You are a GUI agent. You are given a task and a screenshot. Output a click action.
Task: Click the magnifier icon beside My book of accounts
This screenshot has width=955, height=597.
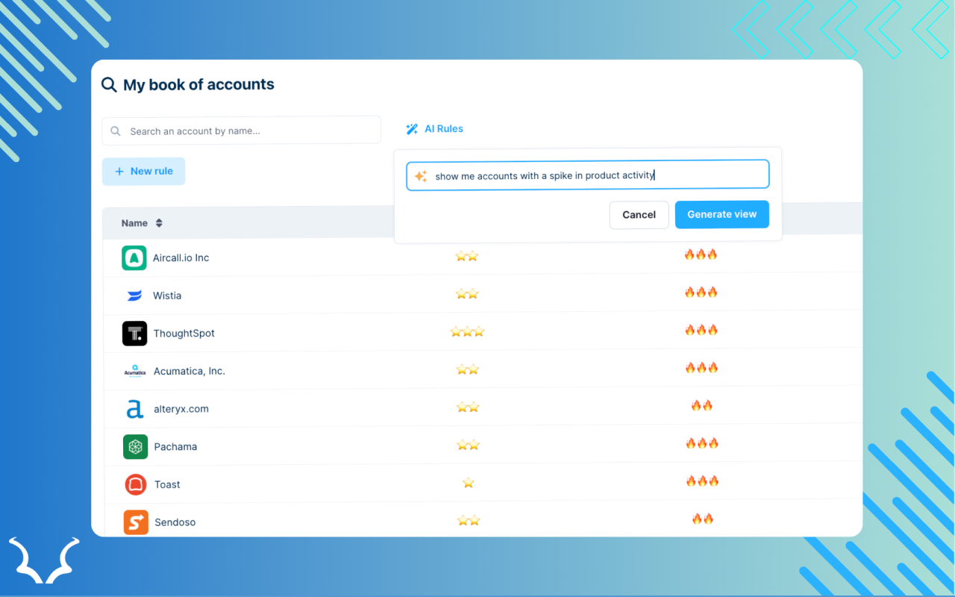[109, 84]
